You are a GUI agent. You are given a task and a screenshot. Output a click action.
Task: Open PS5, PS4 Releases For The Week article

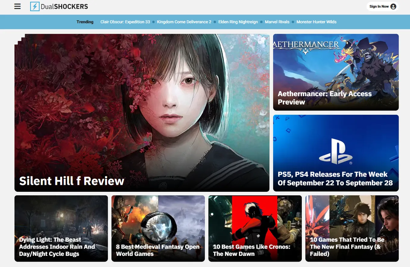point(335,179)
